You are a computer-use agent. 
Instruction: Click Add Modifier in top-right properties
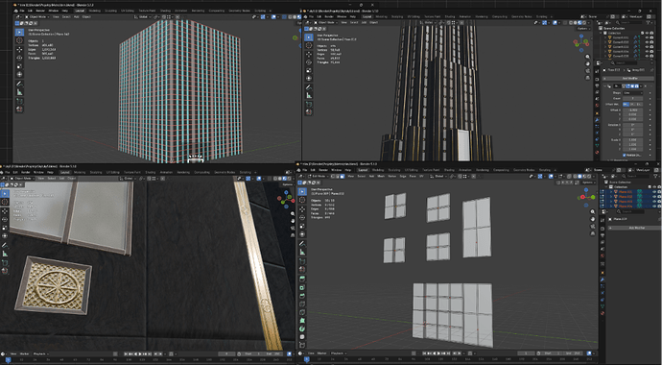point(629,79)
